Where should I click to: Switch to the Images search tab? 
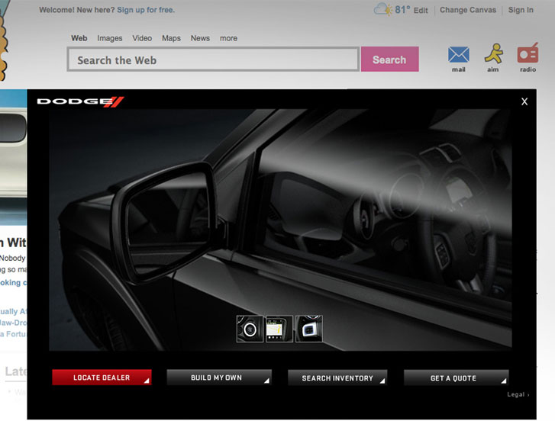tap(110, 38)
